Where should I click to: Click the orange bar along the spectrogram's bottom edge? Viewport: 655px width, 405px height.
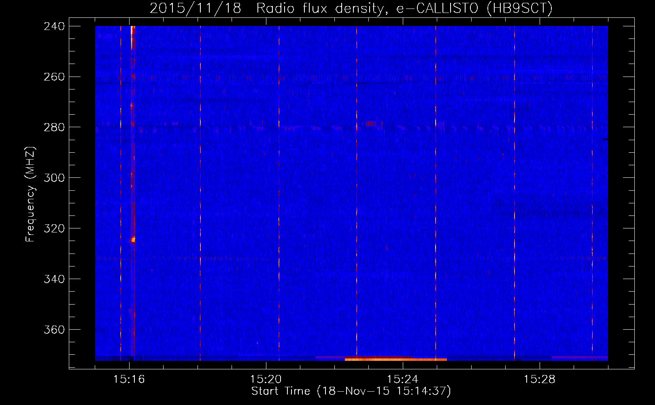pos(396,359)
